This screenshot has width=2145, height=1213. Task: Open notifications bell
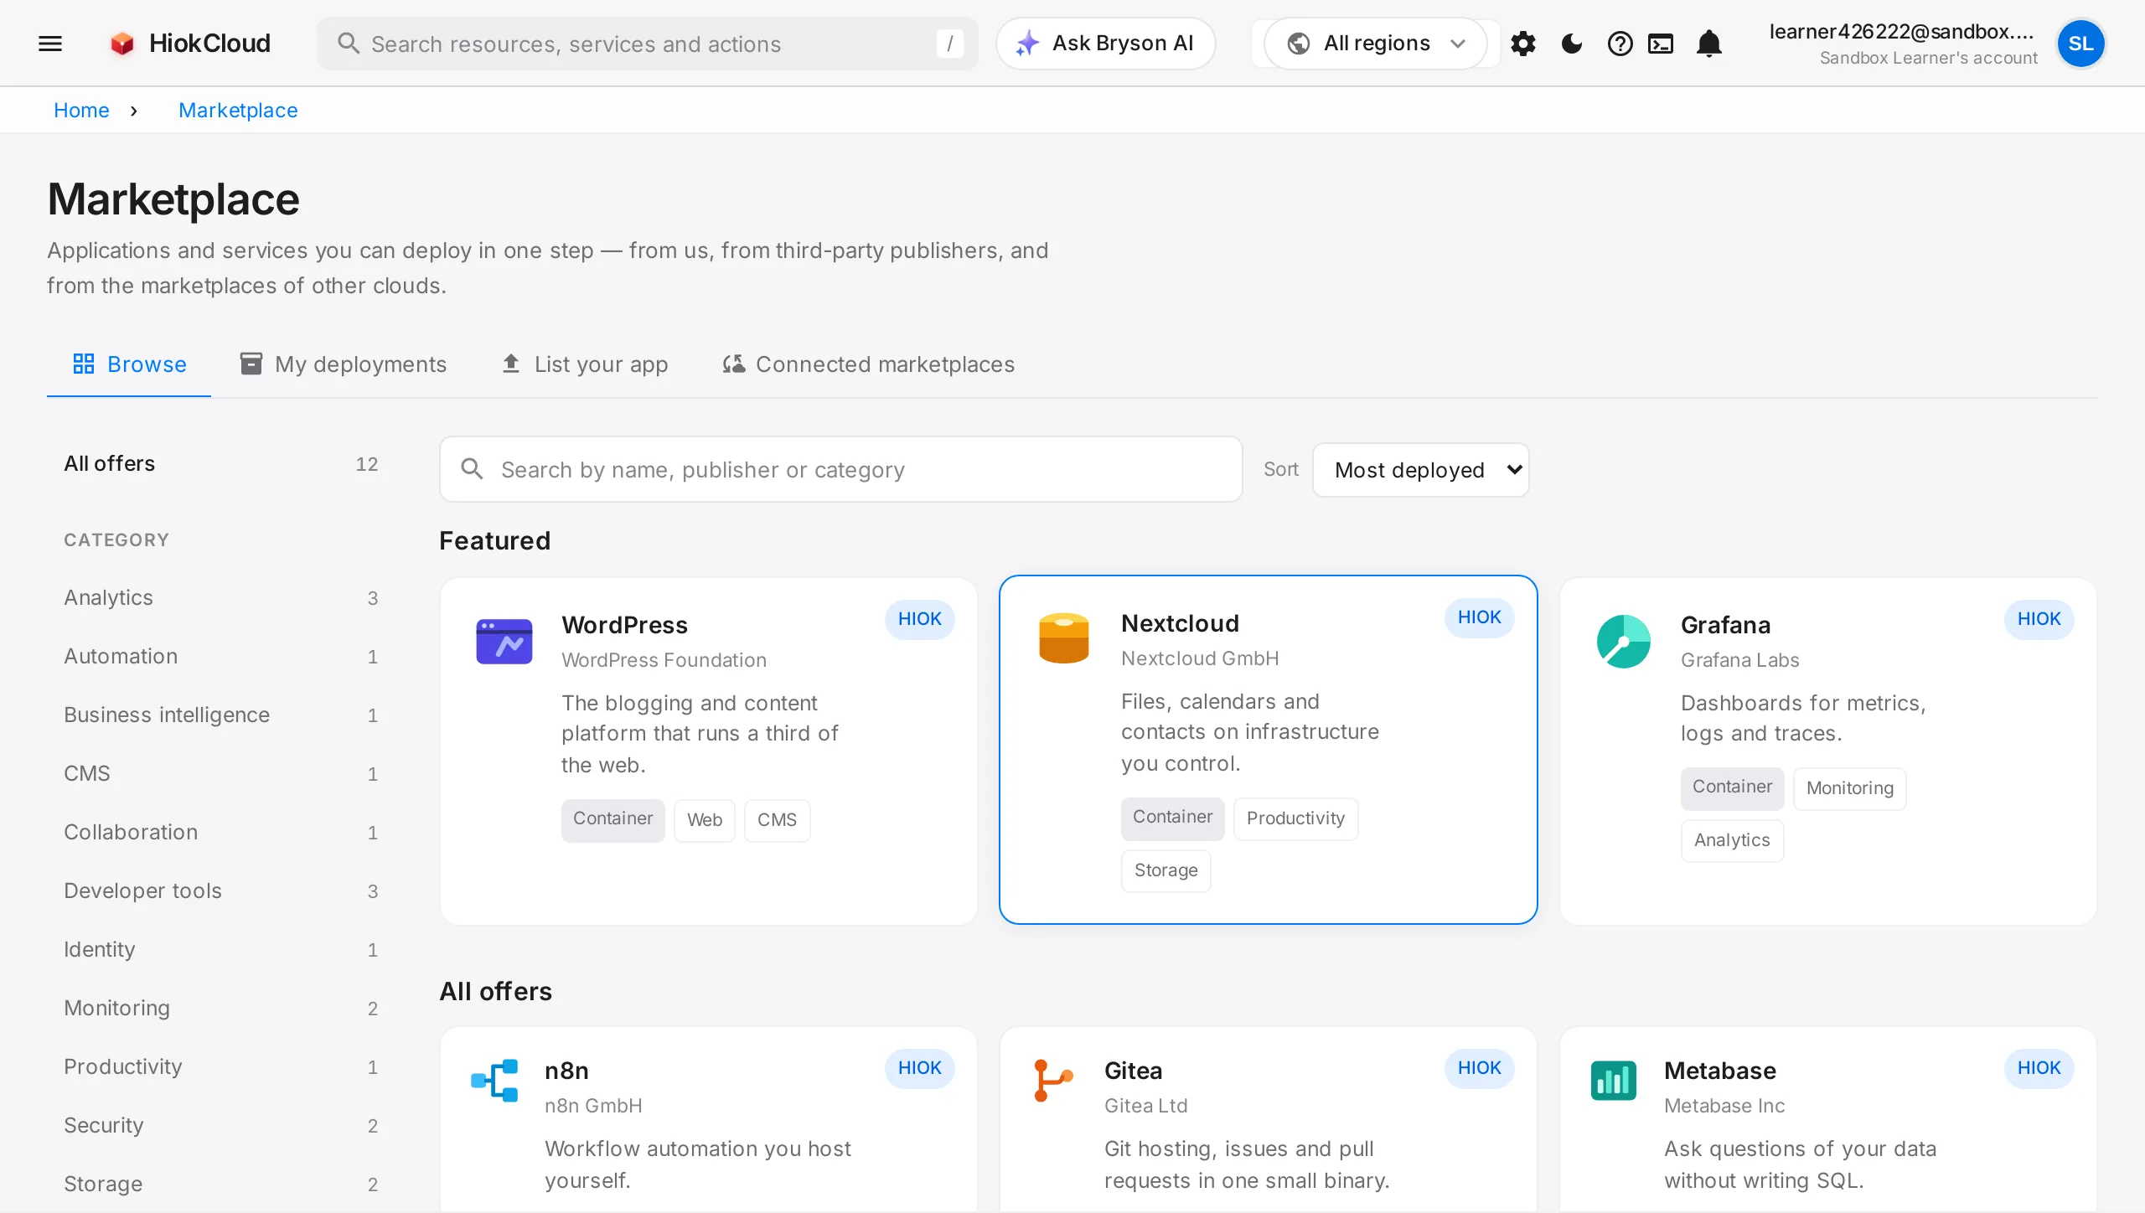point(1709,44)
